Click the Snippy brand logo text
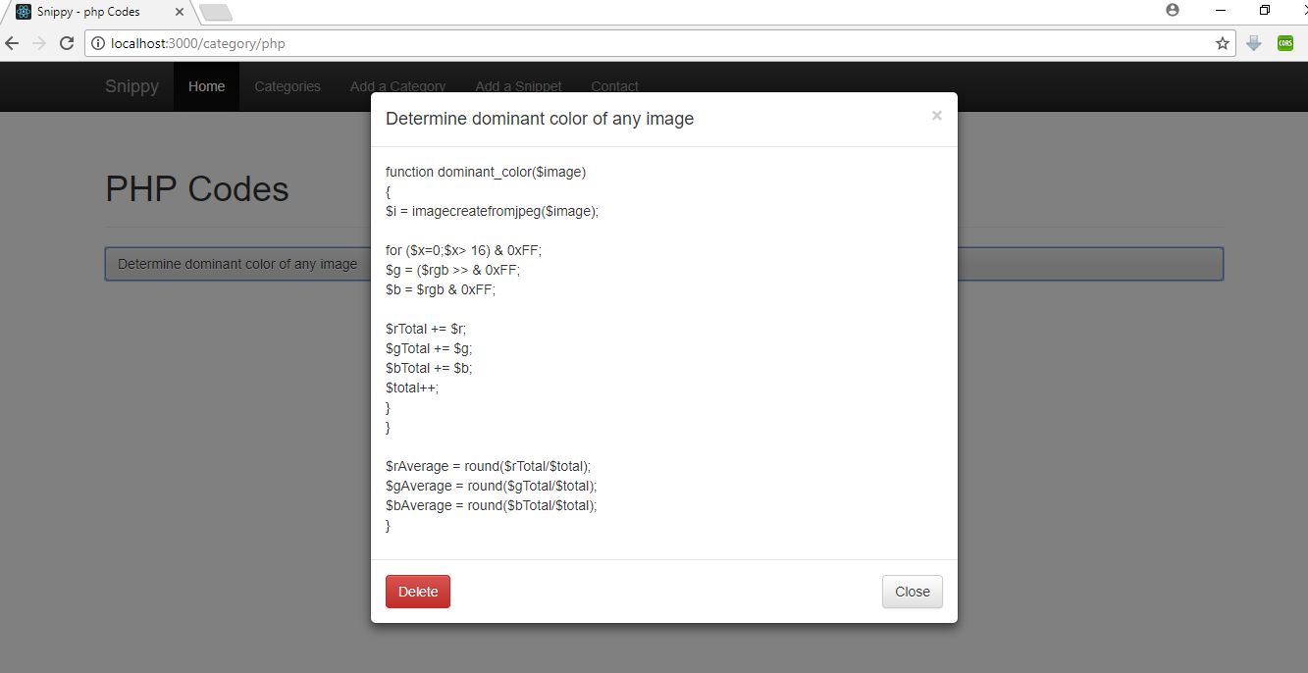 [131, 86]
